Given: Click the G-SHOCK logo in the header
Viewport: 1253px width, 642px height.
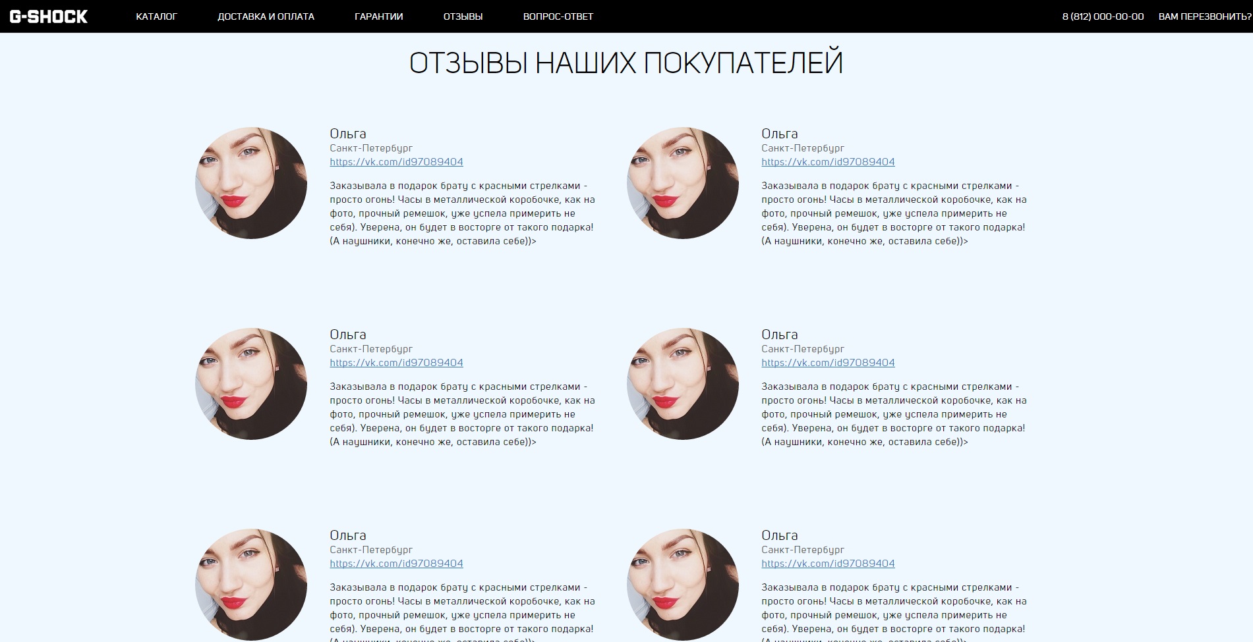Looking at the screenshot, I should point(48,16).
